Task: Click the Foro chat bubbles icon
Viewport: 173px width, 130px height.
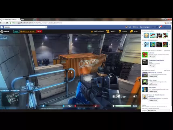Action: click(131, 31)
